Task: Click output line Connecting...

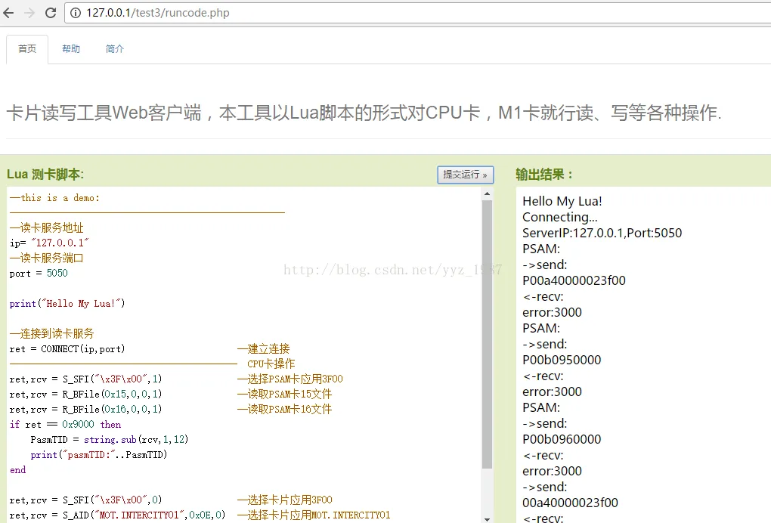Action: pyautogui.click(x=559, y=217)
